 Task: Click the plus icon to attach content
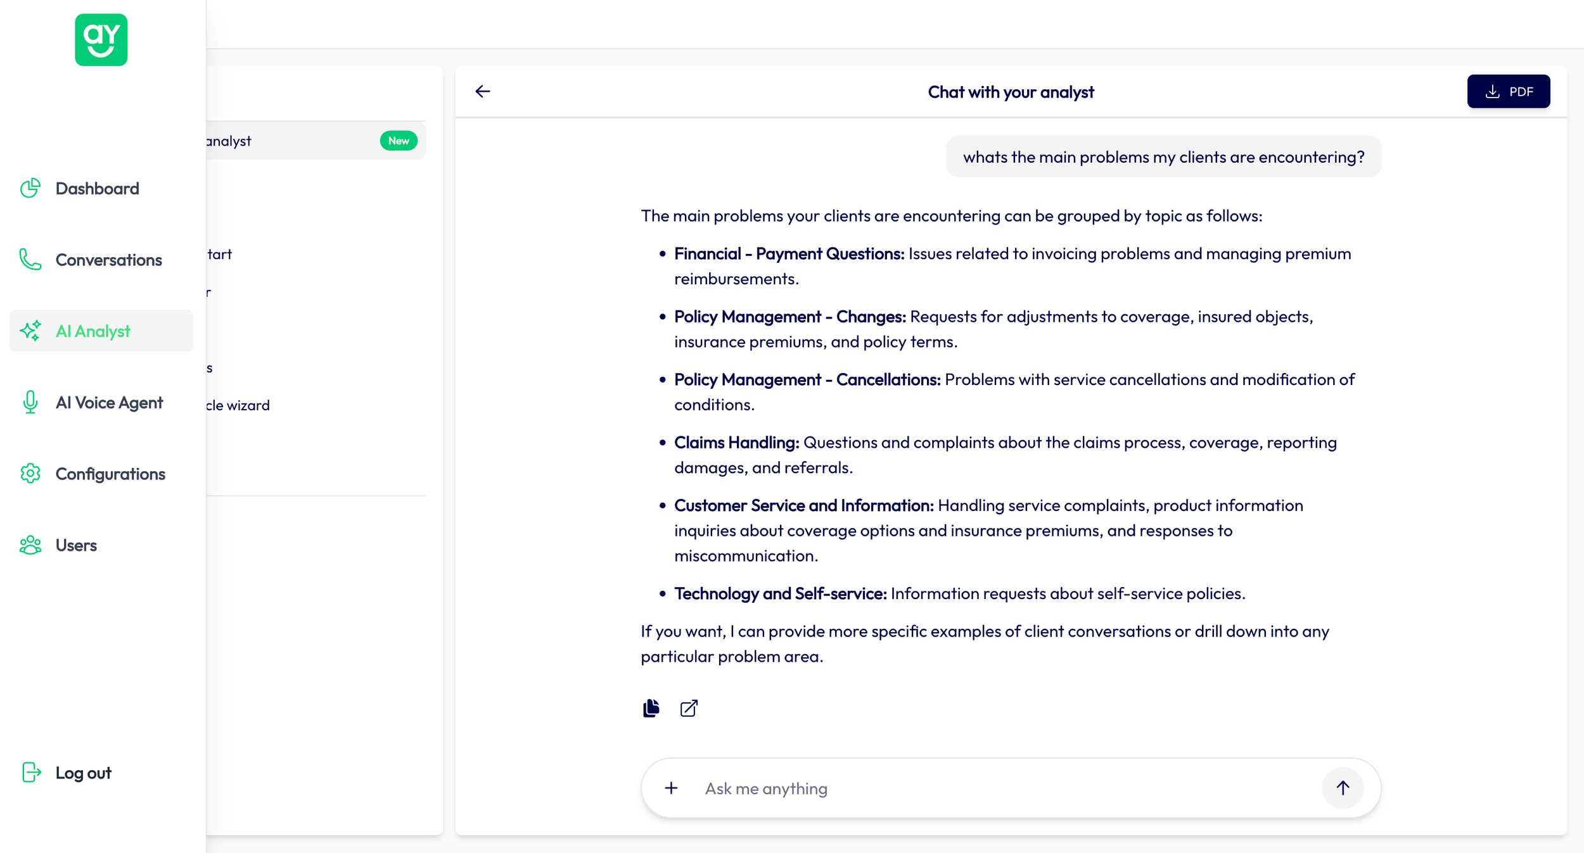click(671, 788)
